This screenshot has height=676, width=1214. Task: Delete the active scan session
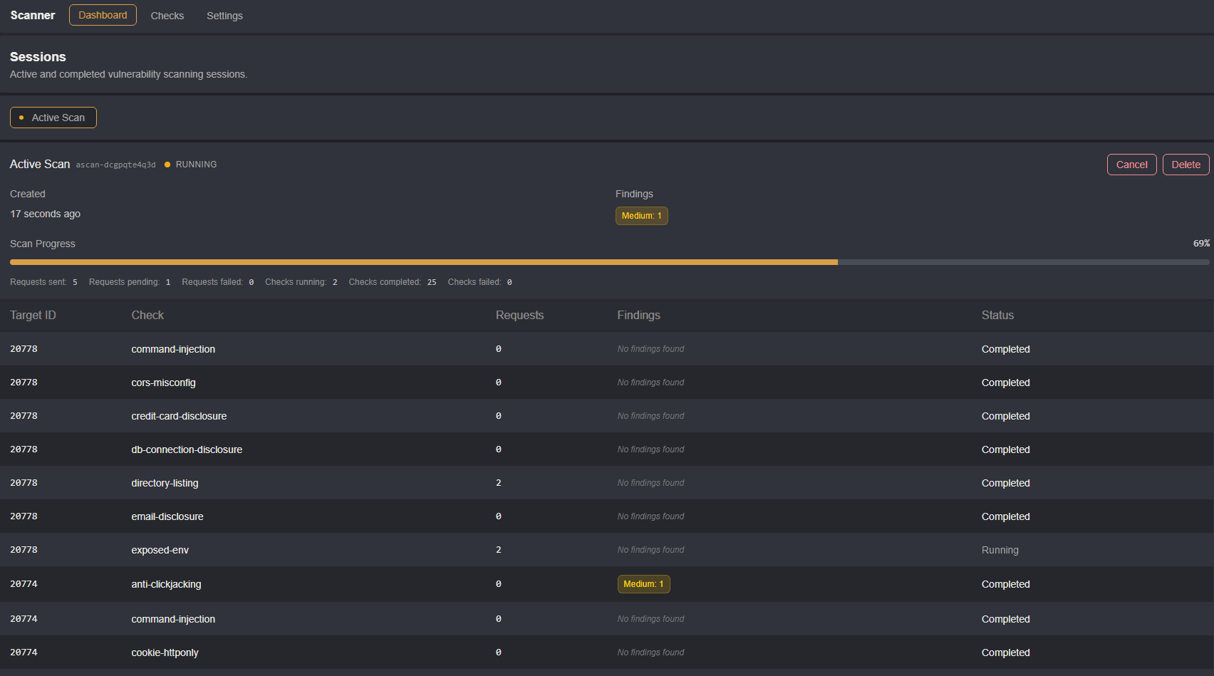pos(1185,164)
